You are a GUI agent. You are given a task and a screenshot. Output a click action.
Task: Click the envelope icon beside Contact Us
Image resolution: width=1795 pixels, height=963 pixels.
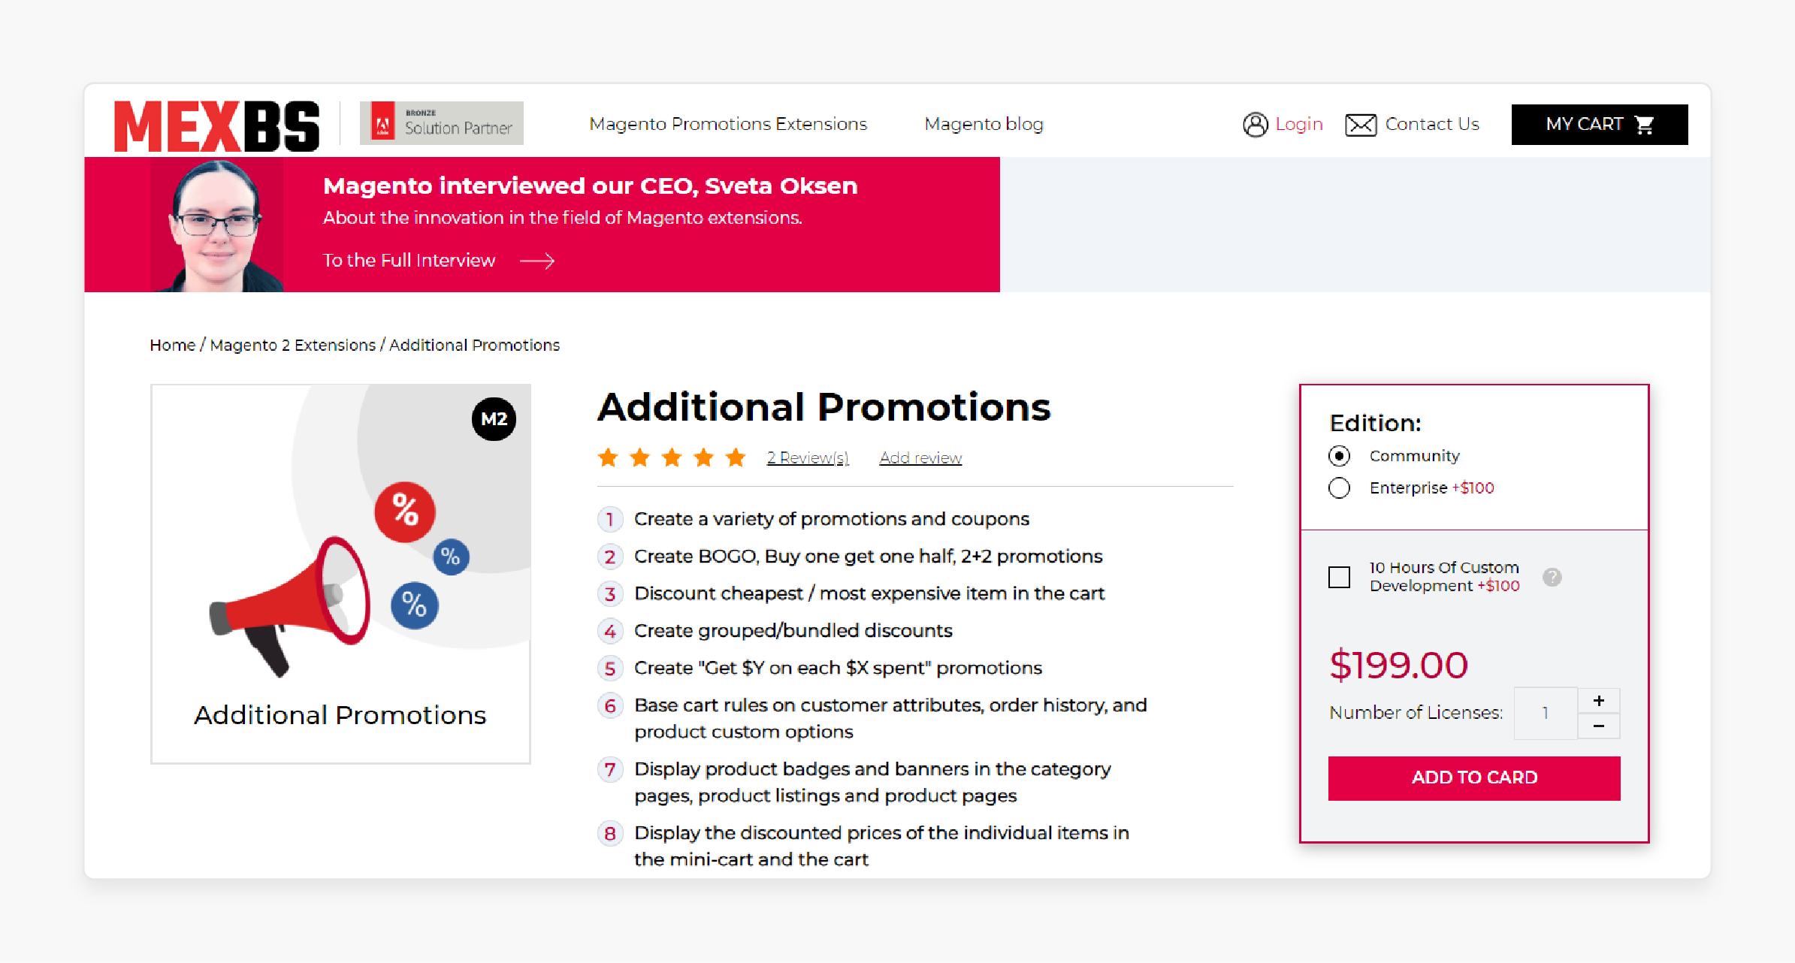1360,125
